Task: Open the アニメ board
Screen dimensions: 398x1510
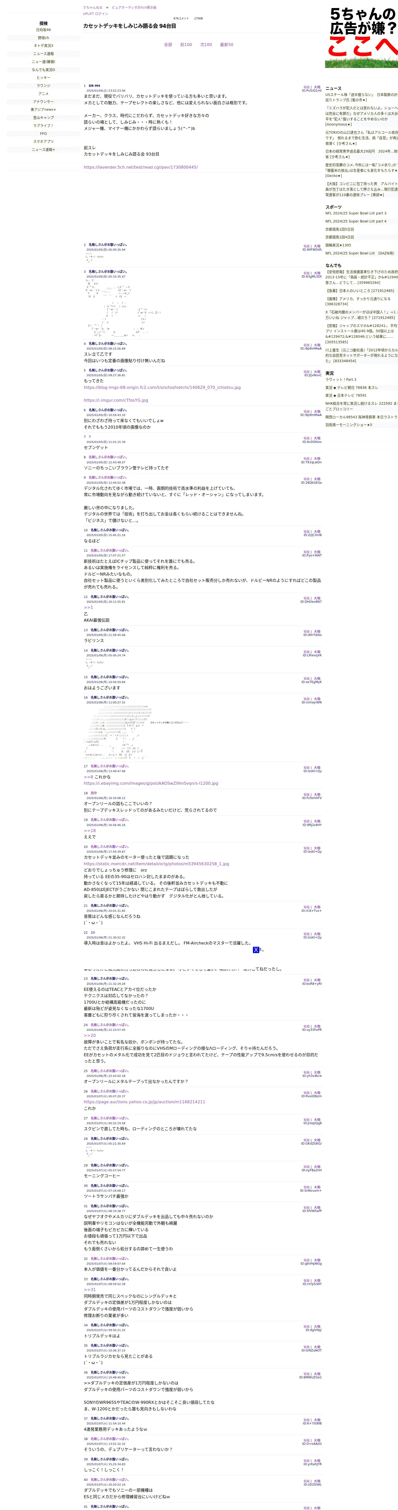Action: [x=43, y=94]
